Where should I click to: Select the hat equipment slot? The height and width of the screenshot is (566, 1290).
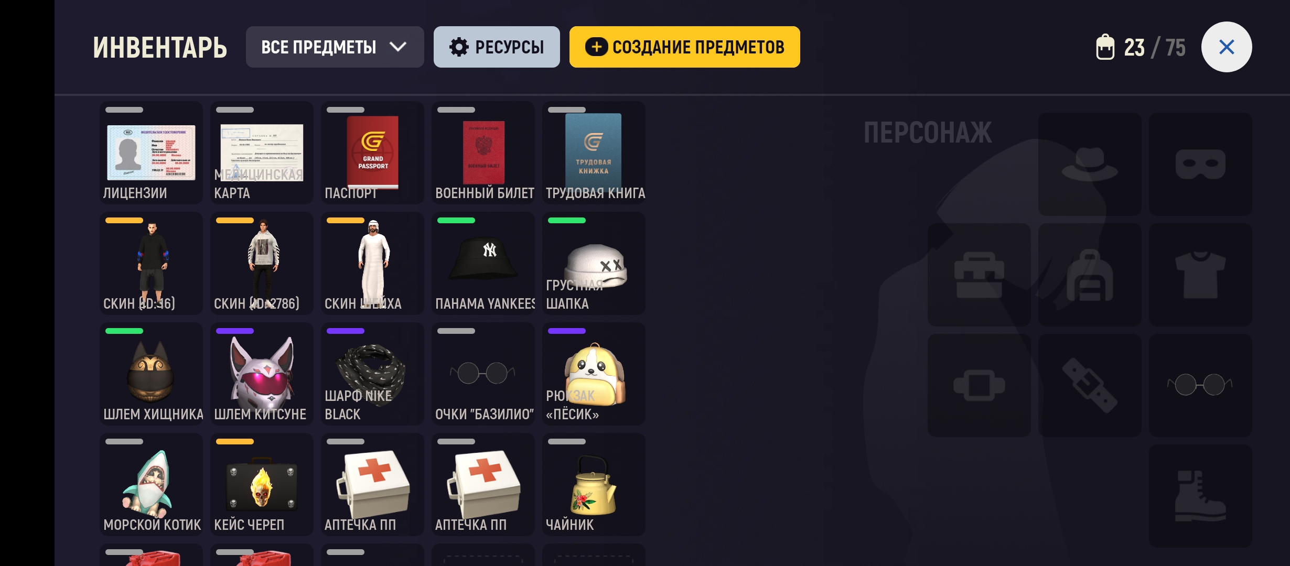(1090, 164)
